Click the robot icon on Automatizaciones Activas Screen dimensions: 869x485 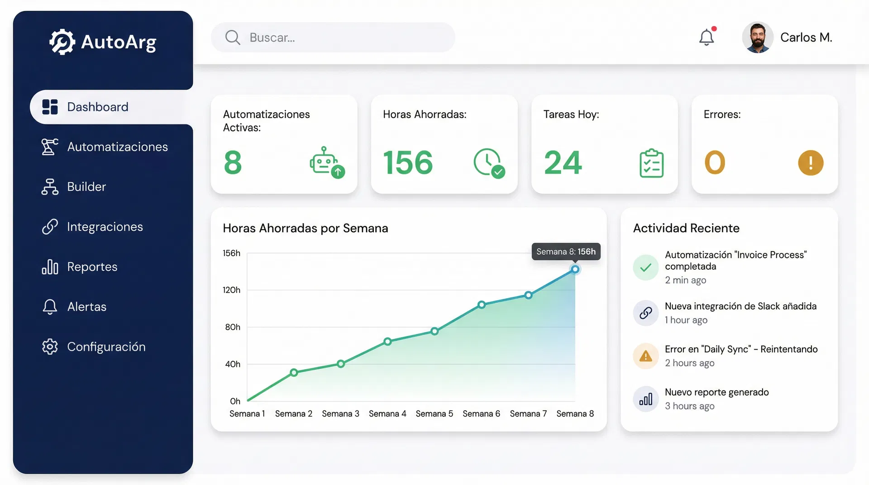327,162
